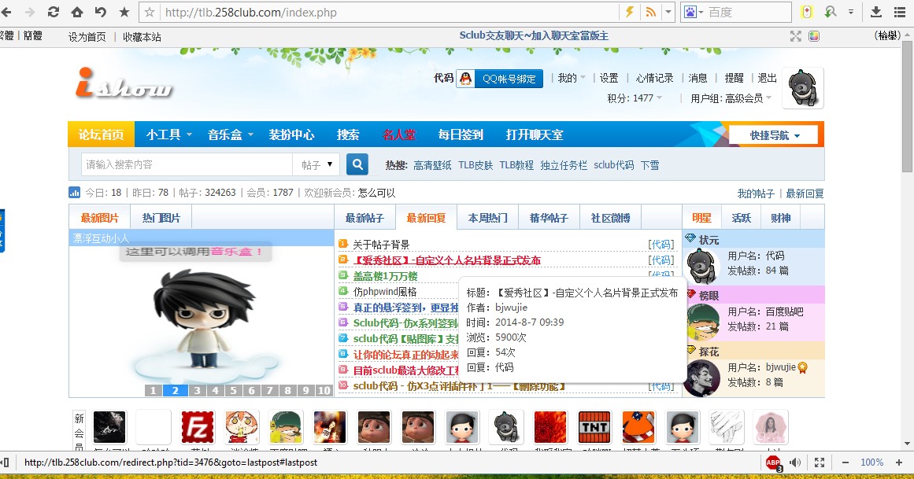The width and height of the screenshot is (914, 479).
Task: Open the browser home page
Action: pos(77,13)
